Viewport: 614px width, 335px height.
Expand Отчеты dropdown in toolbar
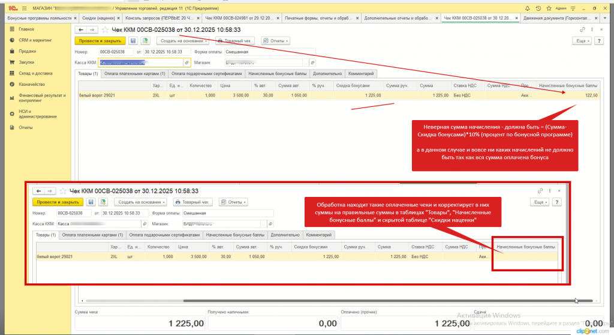(x=276, y=41)
